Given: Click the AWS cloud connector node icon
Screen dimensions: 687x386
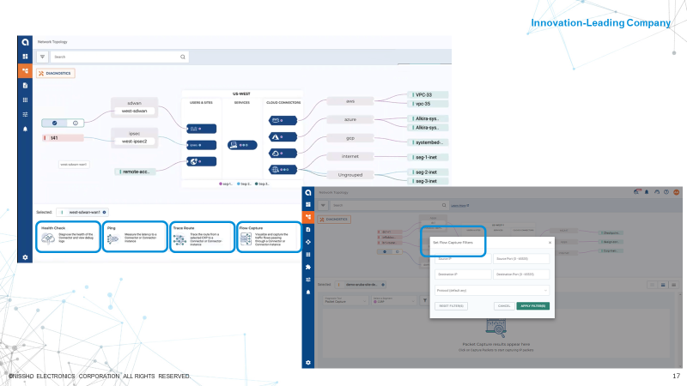Looking at the screenshot, I should [277, 119].
